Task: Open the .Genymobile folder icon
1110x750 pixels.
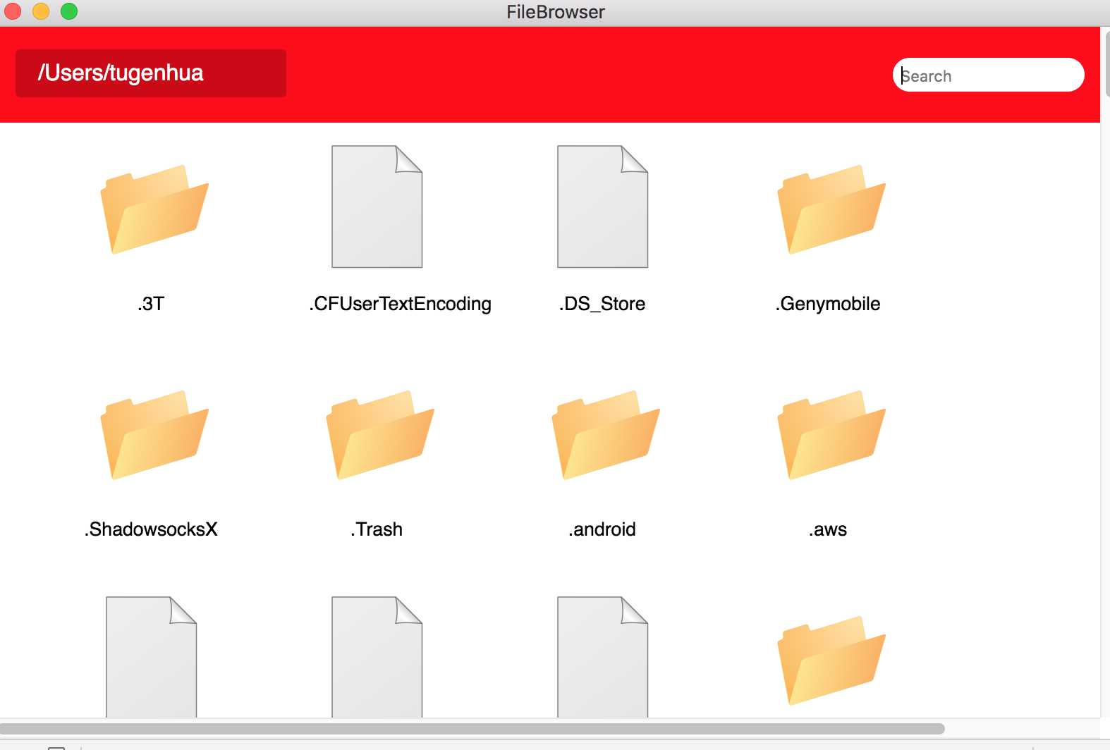Action: click(831, 209)
